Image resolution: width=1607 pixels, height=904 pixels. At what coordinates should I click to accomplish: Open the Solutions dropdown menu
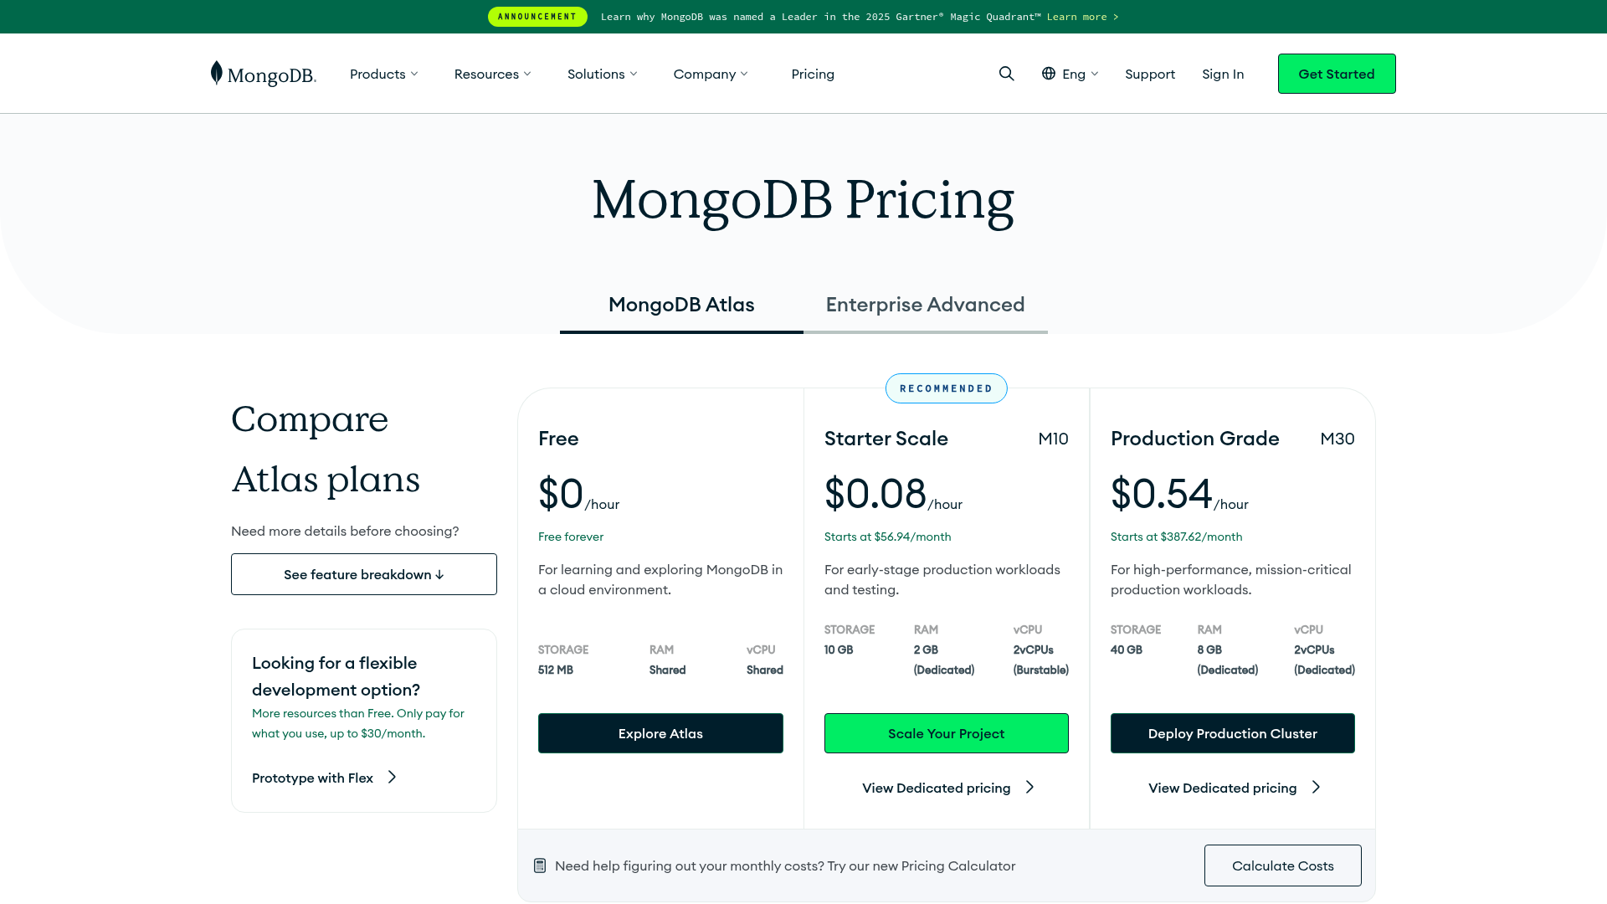603,74
